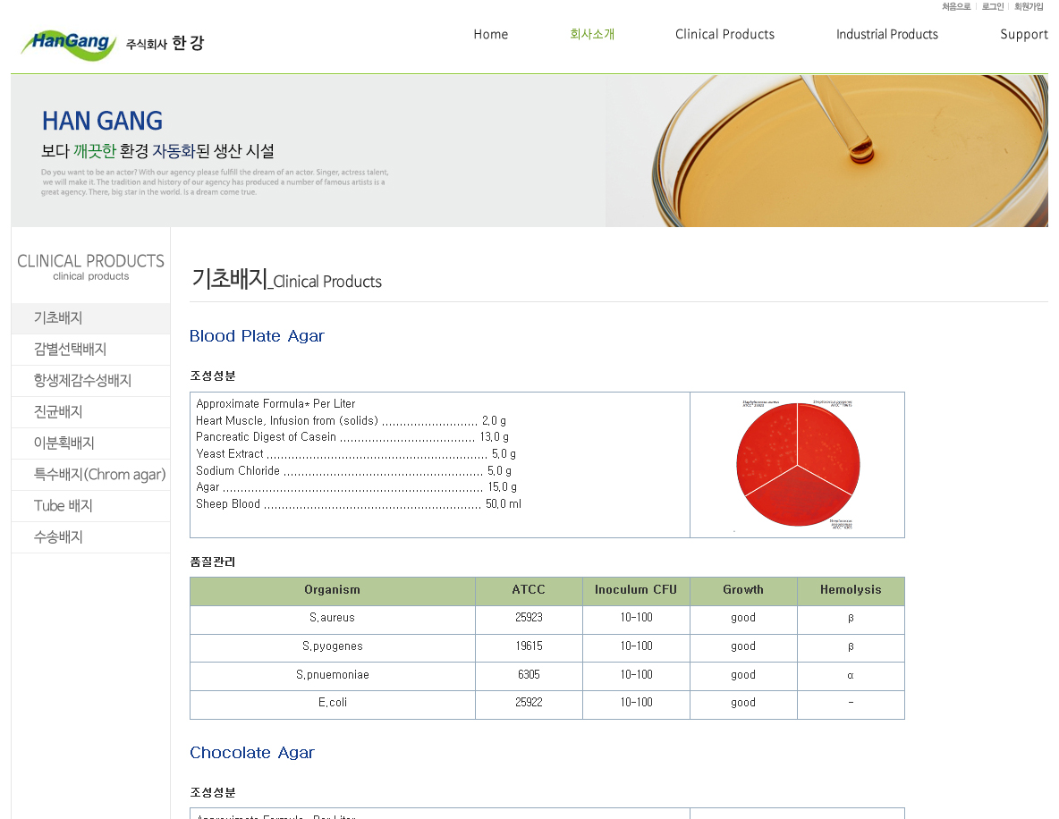The image size is (1059, 819).
Task: Click the Sheep Blood formula line
Action: point(359,503)
